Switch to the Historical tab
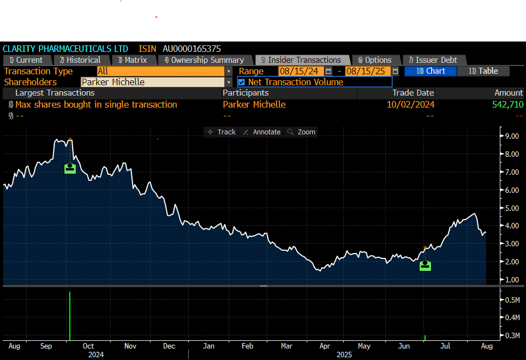Viewport: 526px width, 360px height. pyautogui.click(x=81, y=60)
